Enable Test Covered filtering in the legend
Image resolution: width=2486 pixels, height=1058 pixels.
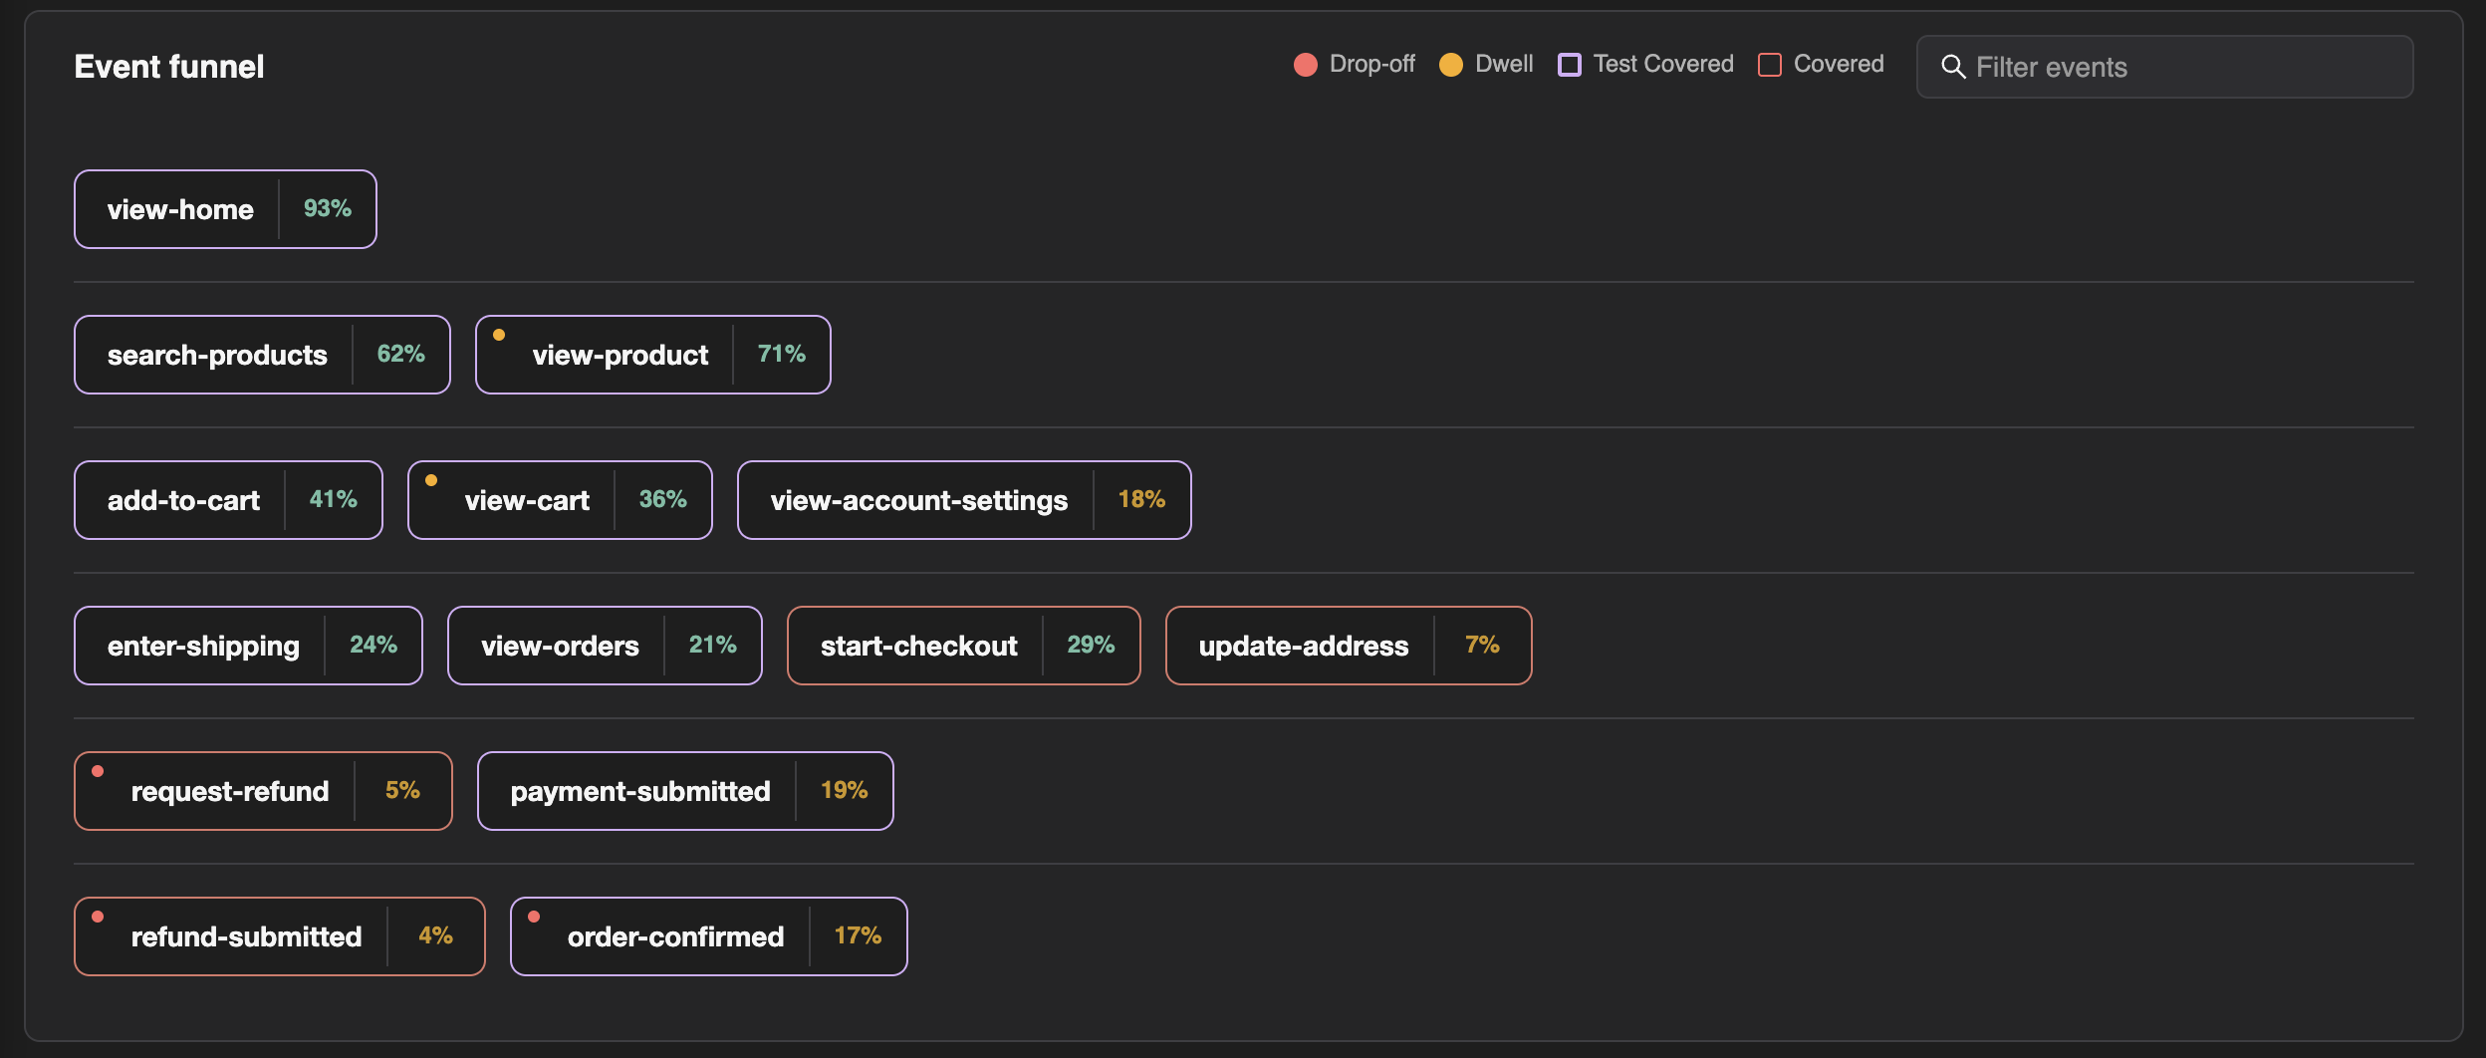pos(1571,64)
